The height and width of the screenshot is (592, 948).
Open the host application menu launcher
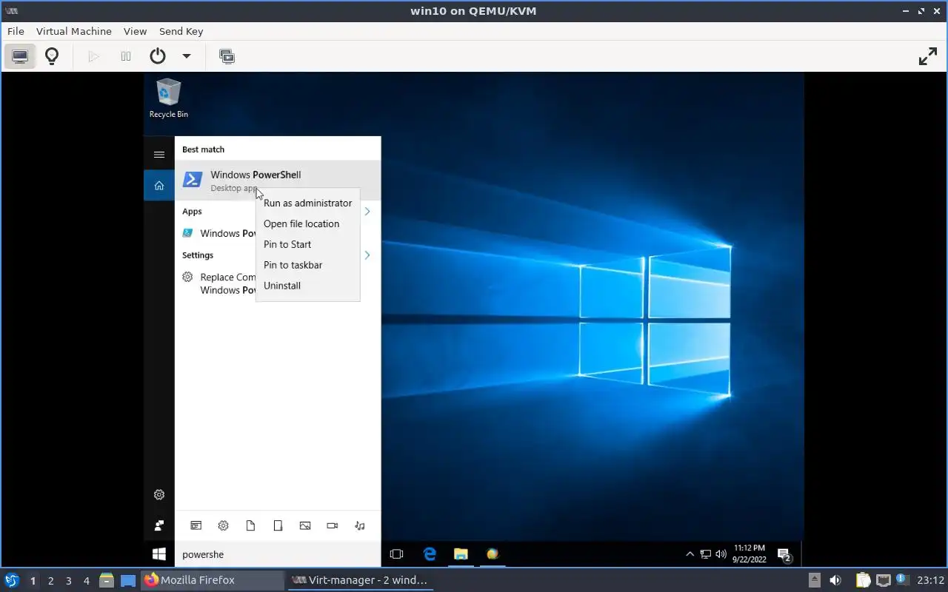[x=12, y=580]
